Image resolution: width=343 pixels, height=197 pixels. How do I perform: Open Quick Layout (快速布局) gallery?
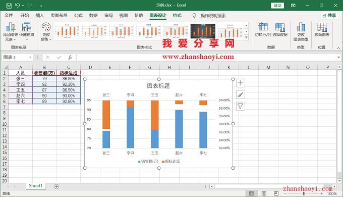coord(27,32)
